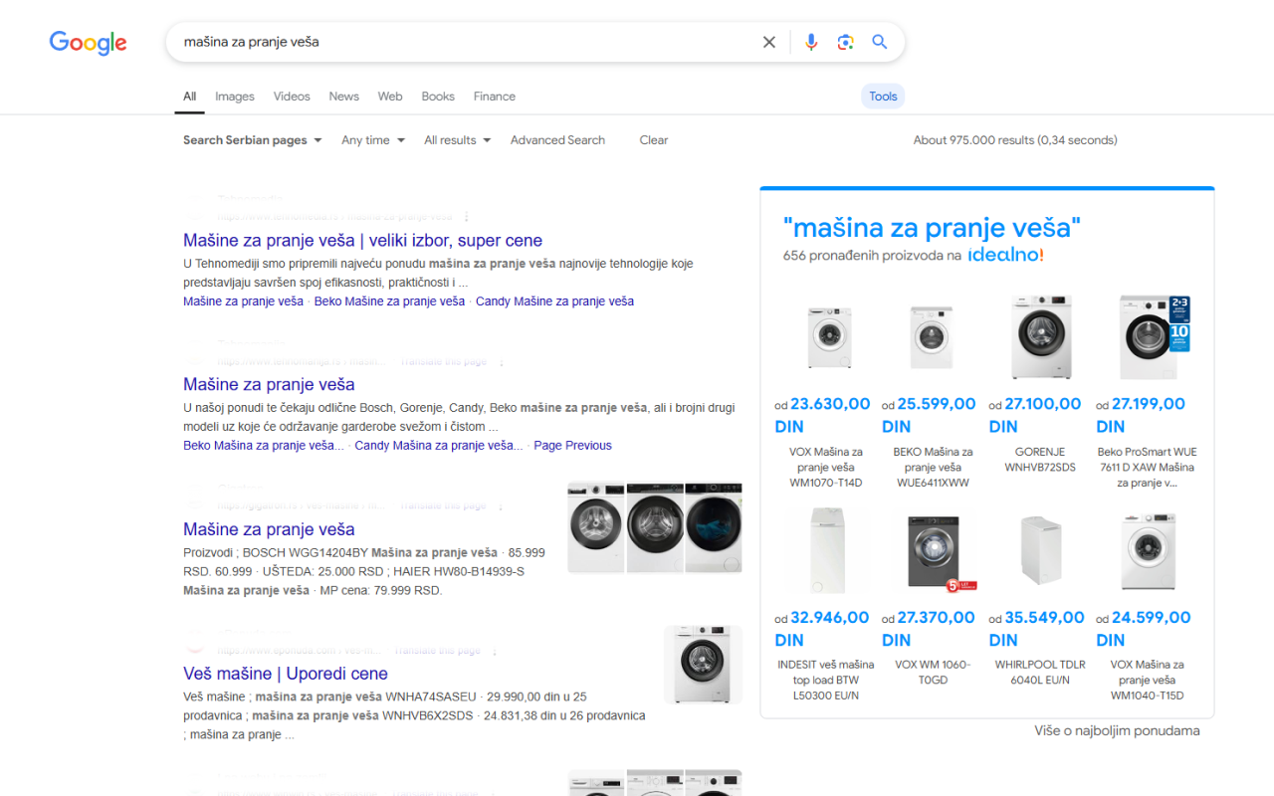This screenshot has width=1274, height=796.
Task: Click the Google logo
Action: [x=89, y=43]
